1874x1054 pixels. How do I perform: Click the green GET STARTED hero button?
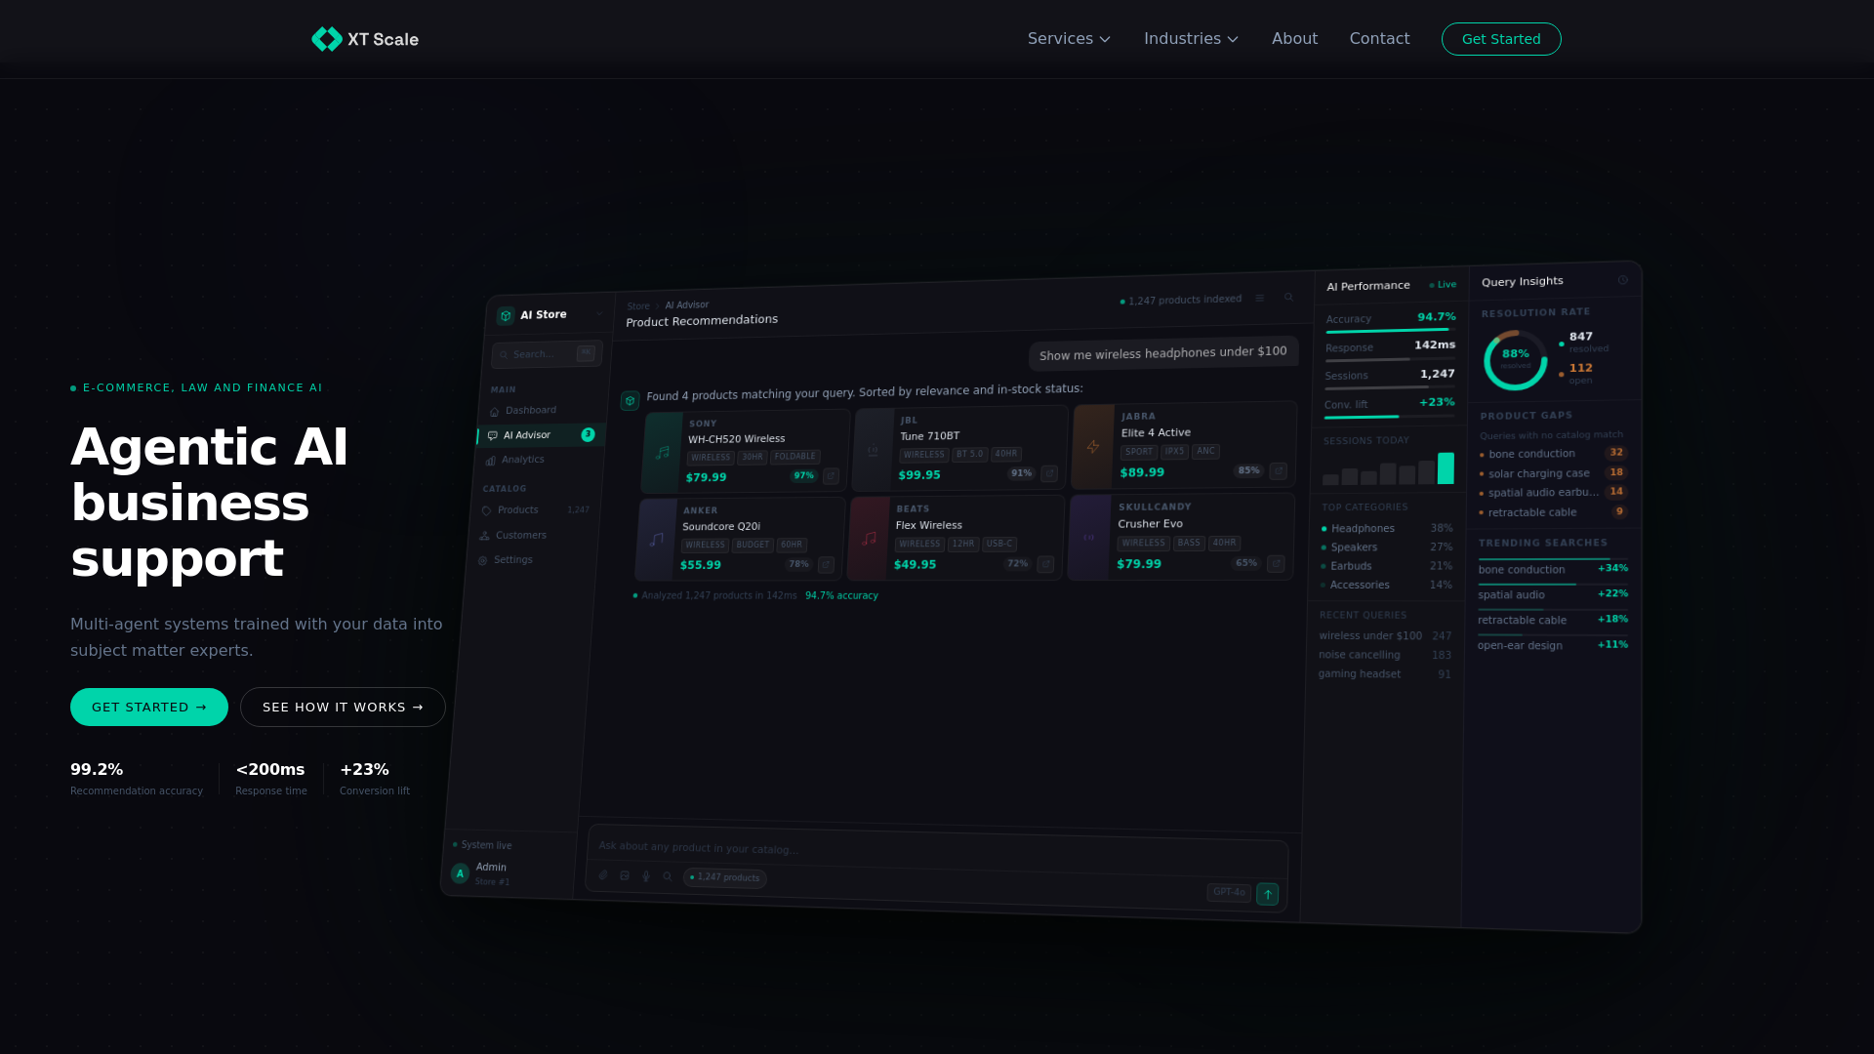point(149,707)
